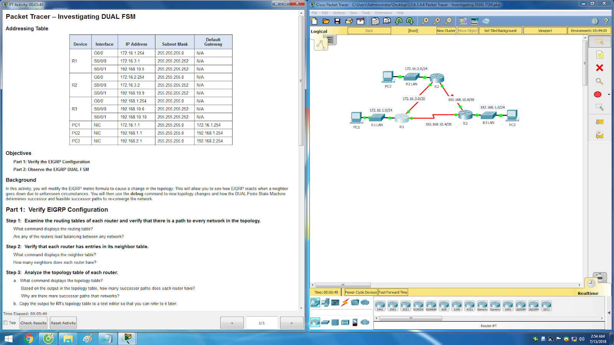Viewport: 614px width, 345px height.
Task: Open the Activity Wizard icon
Action: [360, 21]
